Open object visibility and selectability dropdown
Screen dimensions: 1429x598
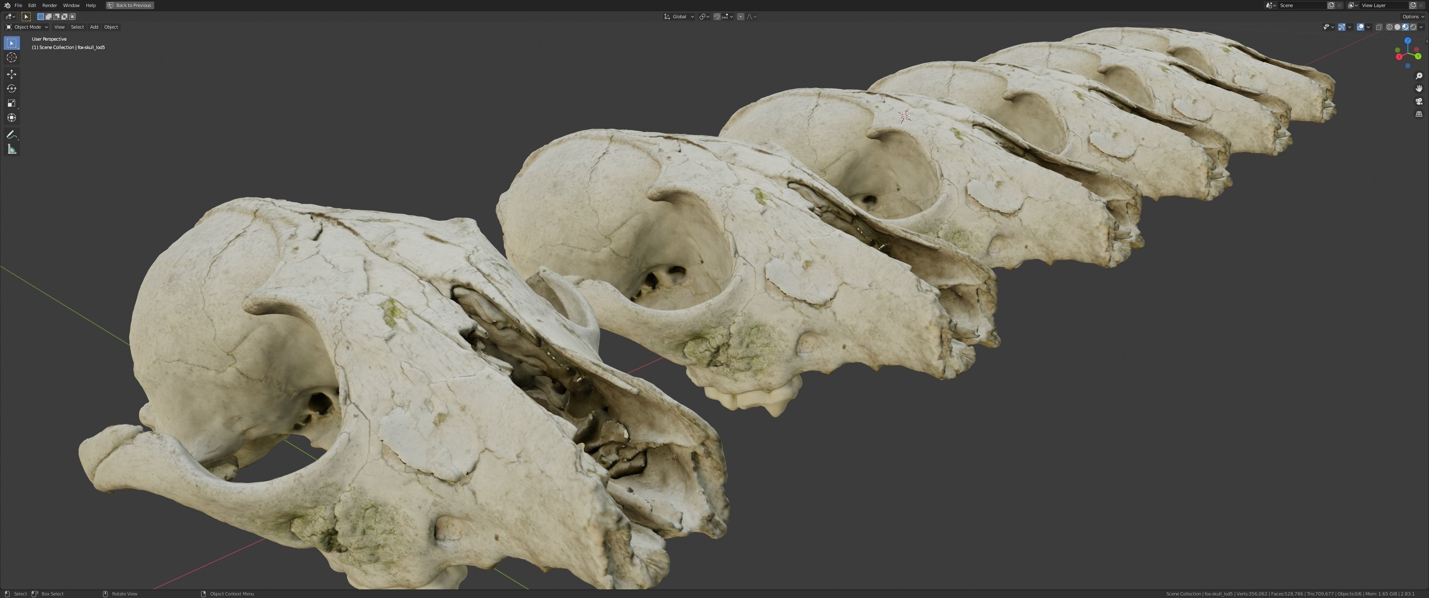click(x=1329, y=27)
